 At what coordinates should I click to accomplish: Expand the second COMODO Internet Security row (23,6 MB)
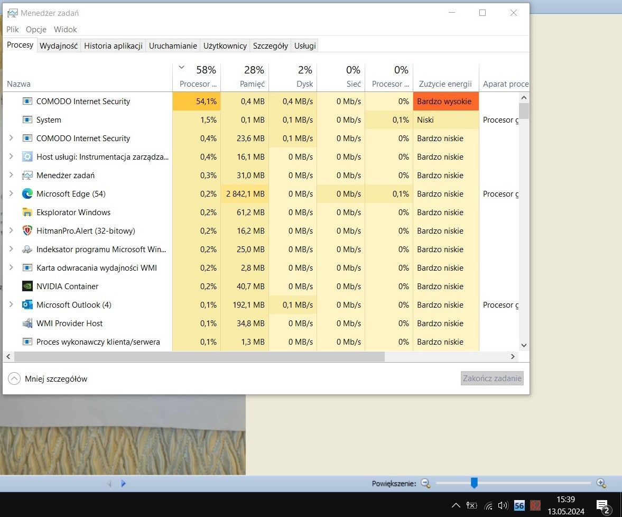11,138
